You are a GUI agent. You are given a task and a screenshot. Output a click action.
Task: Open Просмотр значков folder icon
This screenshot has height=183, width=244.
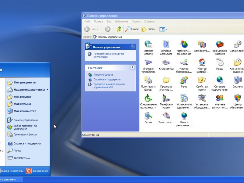(166, 84)
